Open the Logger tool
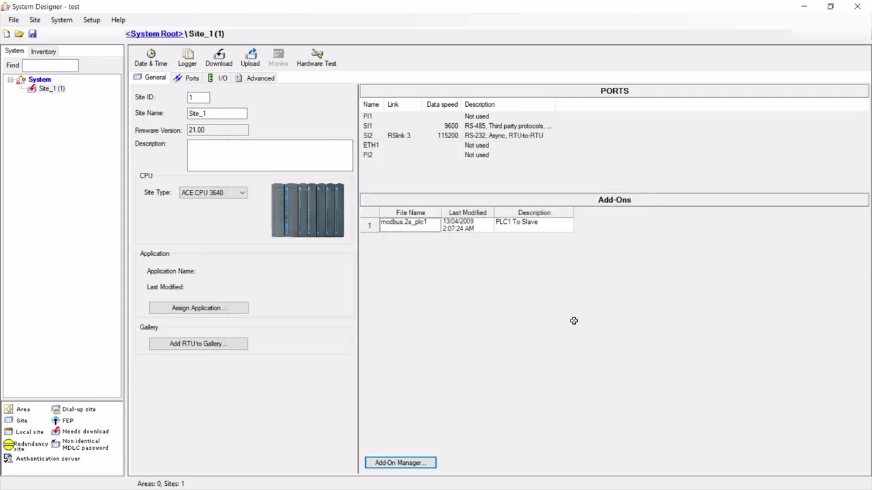872x490 pixels. tap(187, 58)
